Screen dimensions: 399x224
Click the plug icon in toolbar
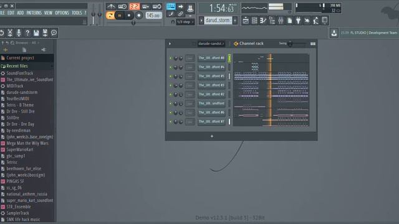pos(298,21)
